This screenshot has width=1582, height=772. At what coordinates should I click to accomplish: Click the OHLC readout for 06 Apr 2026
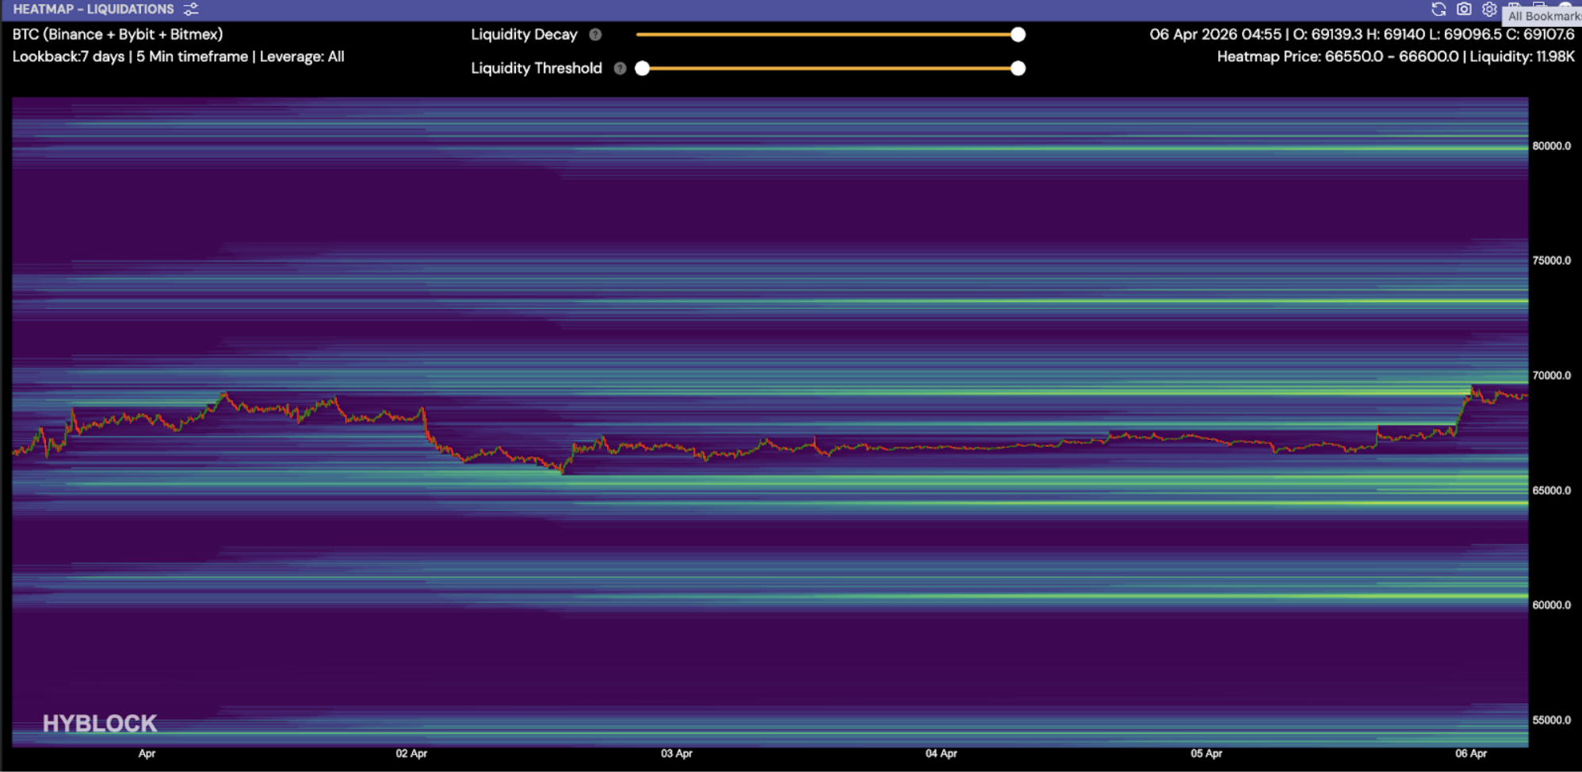click(1362, 35)
